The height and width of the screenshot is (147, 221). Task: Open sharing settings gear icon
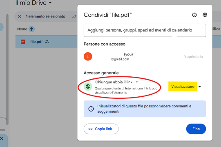205,15
